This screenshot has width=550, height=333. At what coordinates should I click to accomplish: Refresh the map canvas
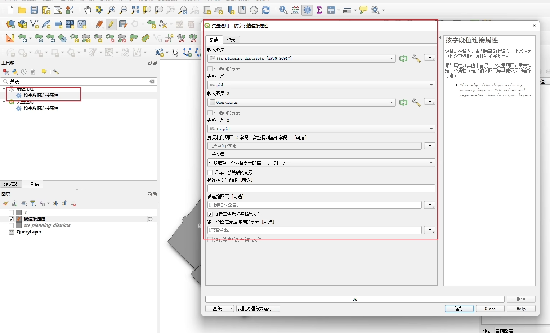(266, 10)
